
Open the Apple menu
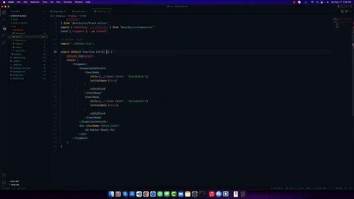coord(4,2)
